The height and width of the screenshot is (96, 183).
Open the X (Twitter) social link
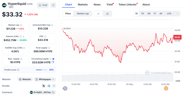[x=44, y=86]
